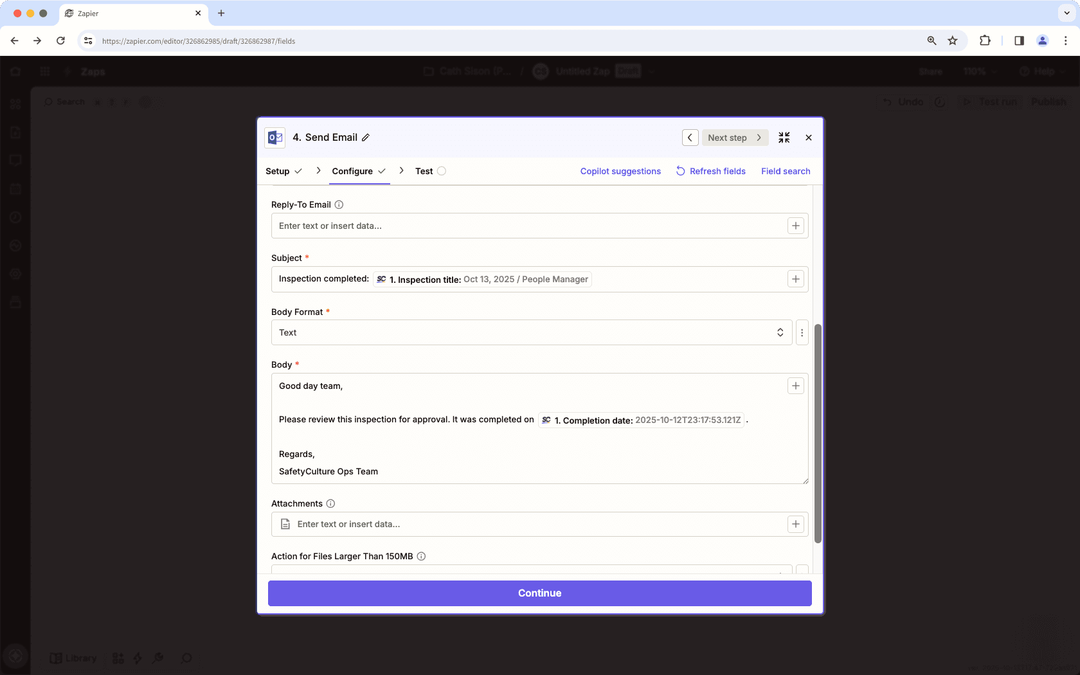Add attachment data with the plus icon
1080x675 pixels.
click(795, 524)
